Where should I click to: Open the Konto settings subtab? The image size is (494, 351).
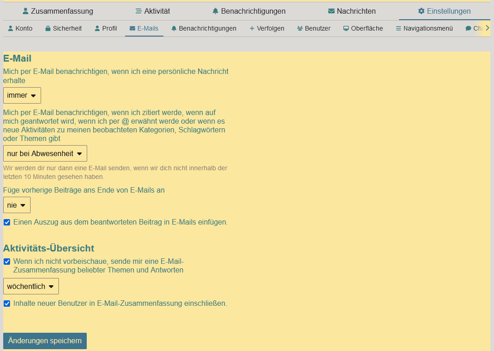[x=20, y=28]
